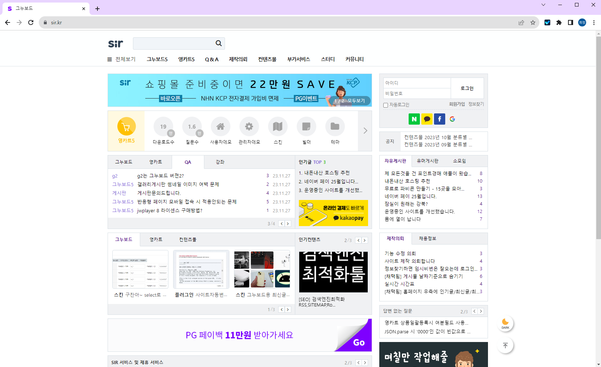This screenshot has height=367, width=601.
Task: Open the browser profile avatar
Action: (582, 22)
